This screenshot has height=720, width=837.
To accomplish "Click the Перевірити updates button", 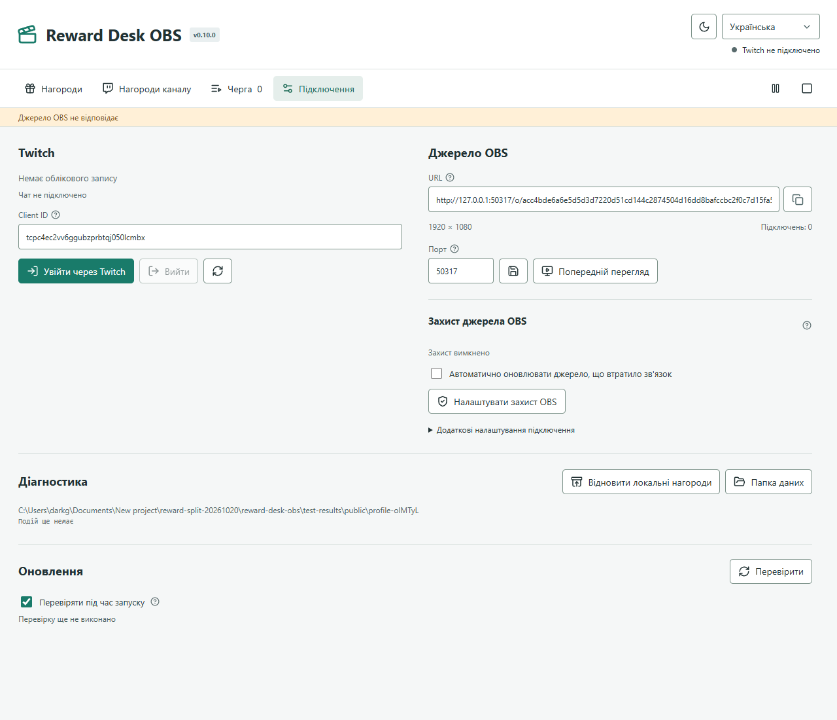I will point(771,571).
